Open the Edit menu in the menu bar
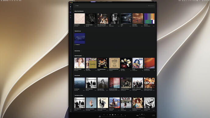210x118 pixels. (12, 1)
